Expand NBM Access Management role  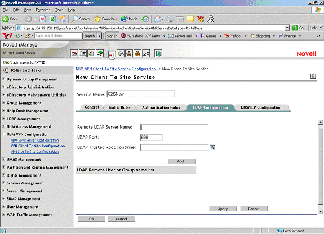tap(3, 126)
